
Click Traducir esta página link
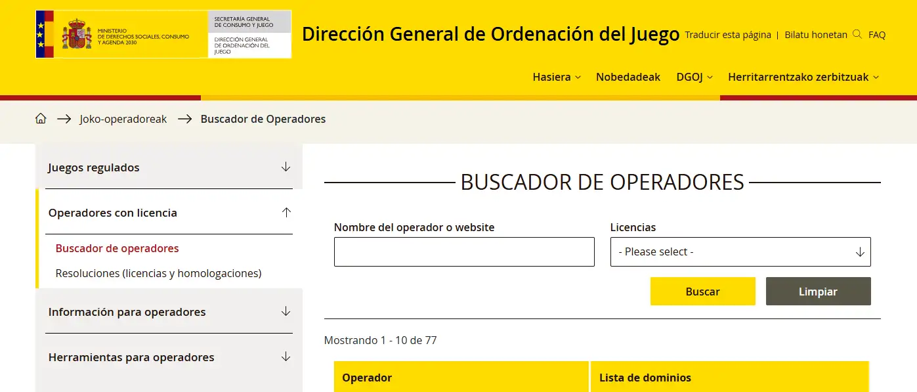(x=728, y=35)
